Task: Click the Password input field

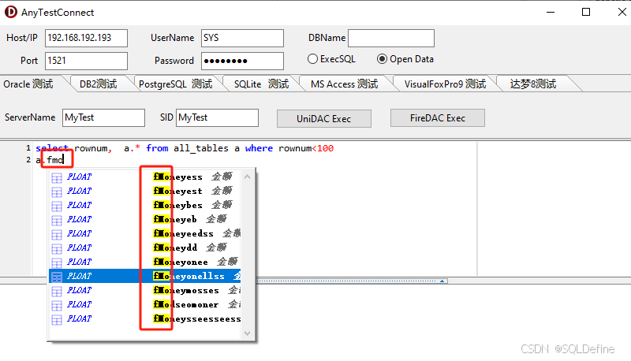Action: [x=242, y=61]
